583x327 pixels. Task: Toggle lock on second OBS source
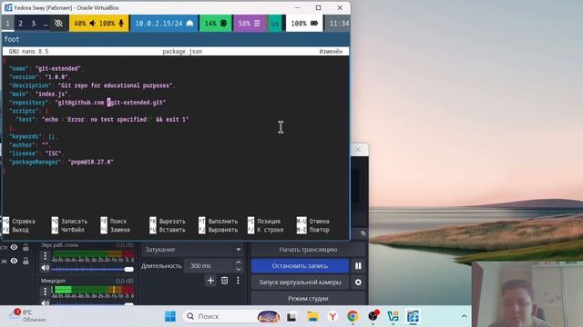(26, 261)
